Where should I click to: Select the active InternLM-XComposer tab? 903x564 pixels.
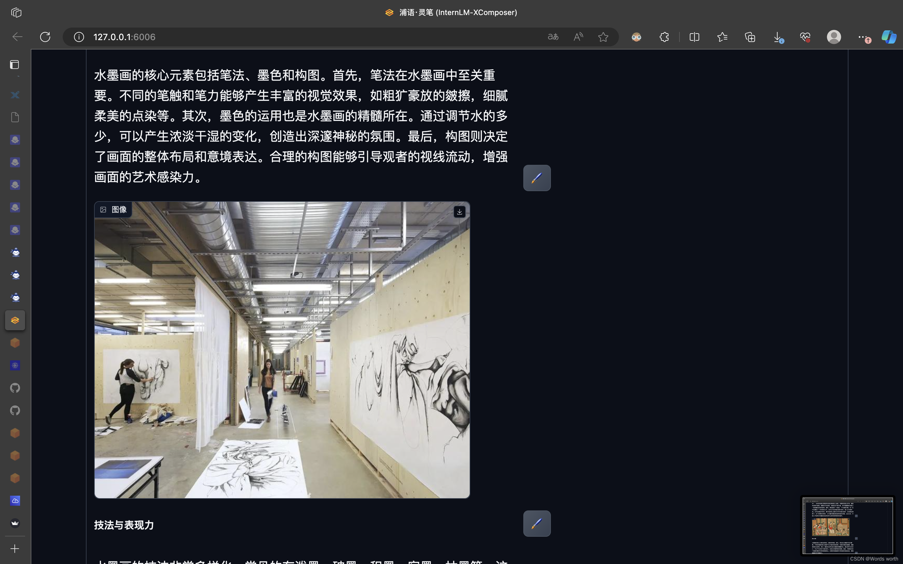[15, 320]
